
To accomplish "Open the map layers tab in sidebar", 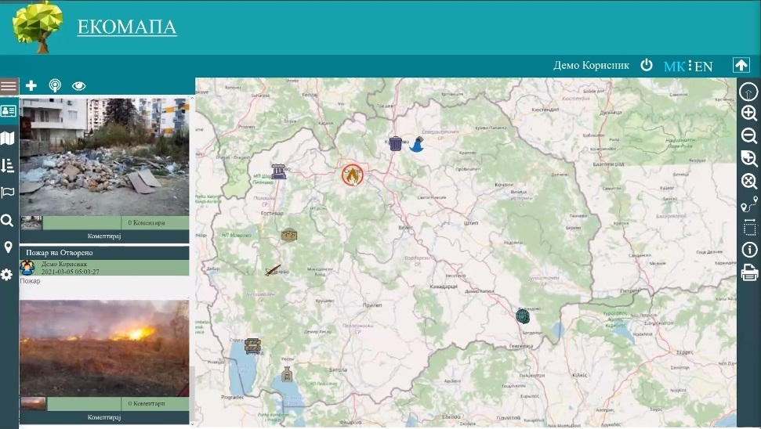I will point(8,139).
